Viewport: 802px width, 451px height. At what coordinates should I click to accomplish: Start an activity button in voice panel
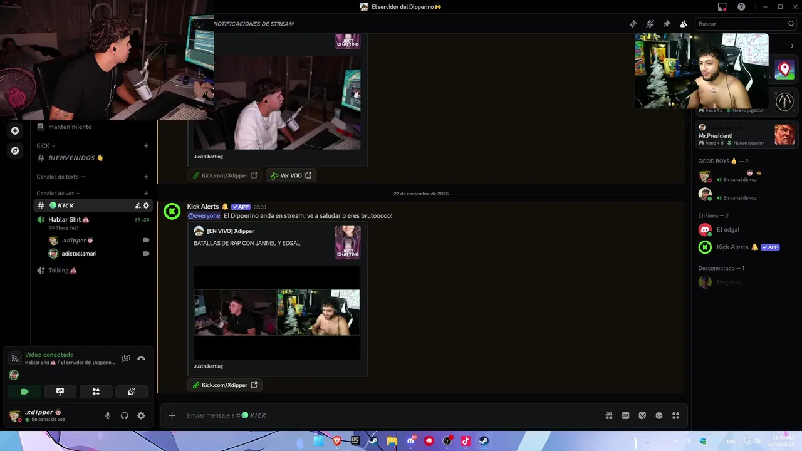click(x=96, y=391)
